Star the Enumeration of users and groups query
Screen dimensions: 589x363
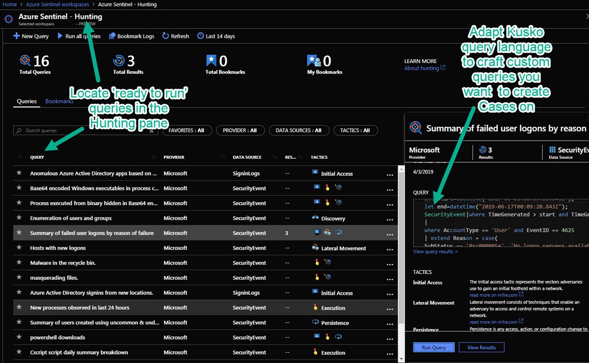[x=19, y=218]
